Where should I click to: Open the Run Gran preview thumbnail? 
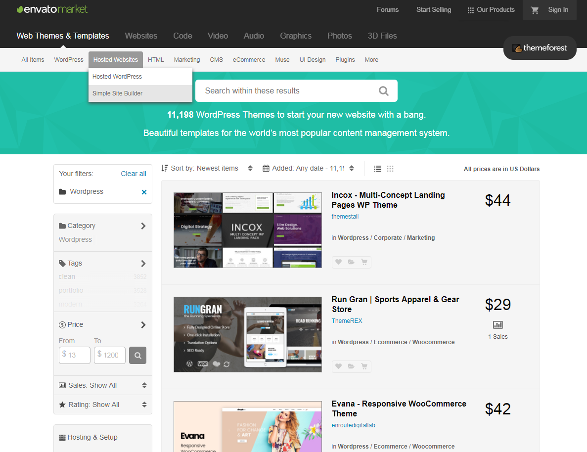click(x=247, y=335)
